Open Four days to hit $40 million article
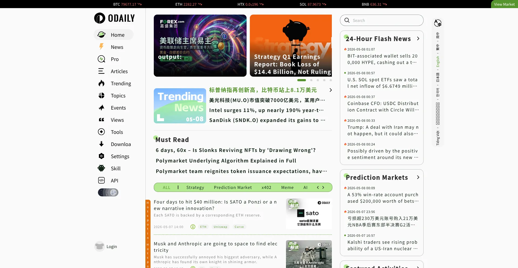 [x=215, y=205]
